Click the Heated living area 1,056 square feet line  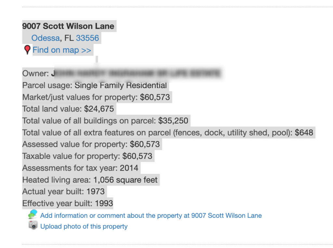pyautogui.click(x=90, y=180)
